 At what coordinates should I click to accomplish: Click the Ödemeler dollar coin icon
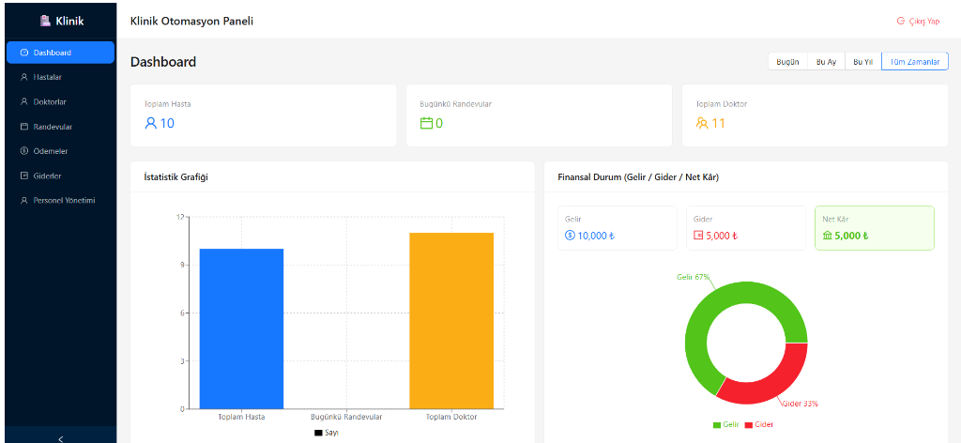click(24, 151)
